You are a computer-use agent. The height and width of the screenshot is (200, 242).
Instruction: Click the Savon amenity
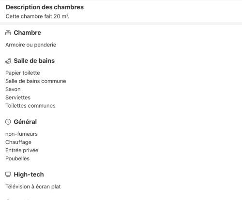click(13, 89)
